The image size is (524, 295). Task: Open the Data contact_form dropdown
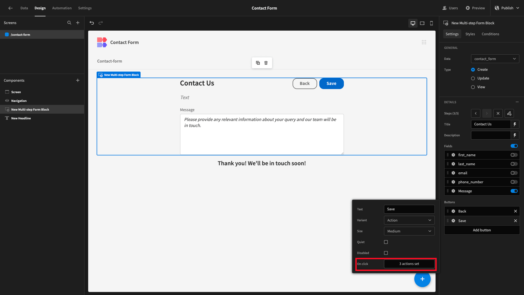coord(495,59)
